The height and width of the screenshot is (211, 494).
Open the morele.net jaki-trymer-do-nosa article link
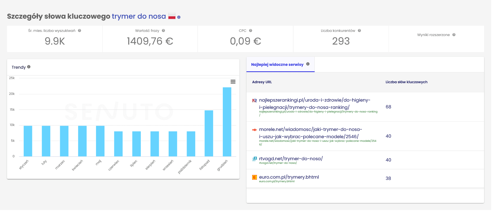[x=311, y=133]
